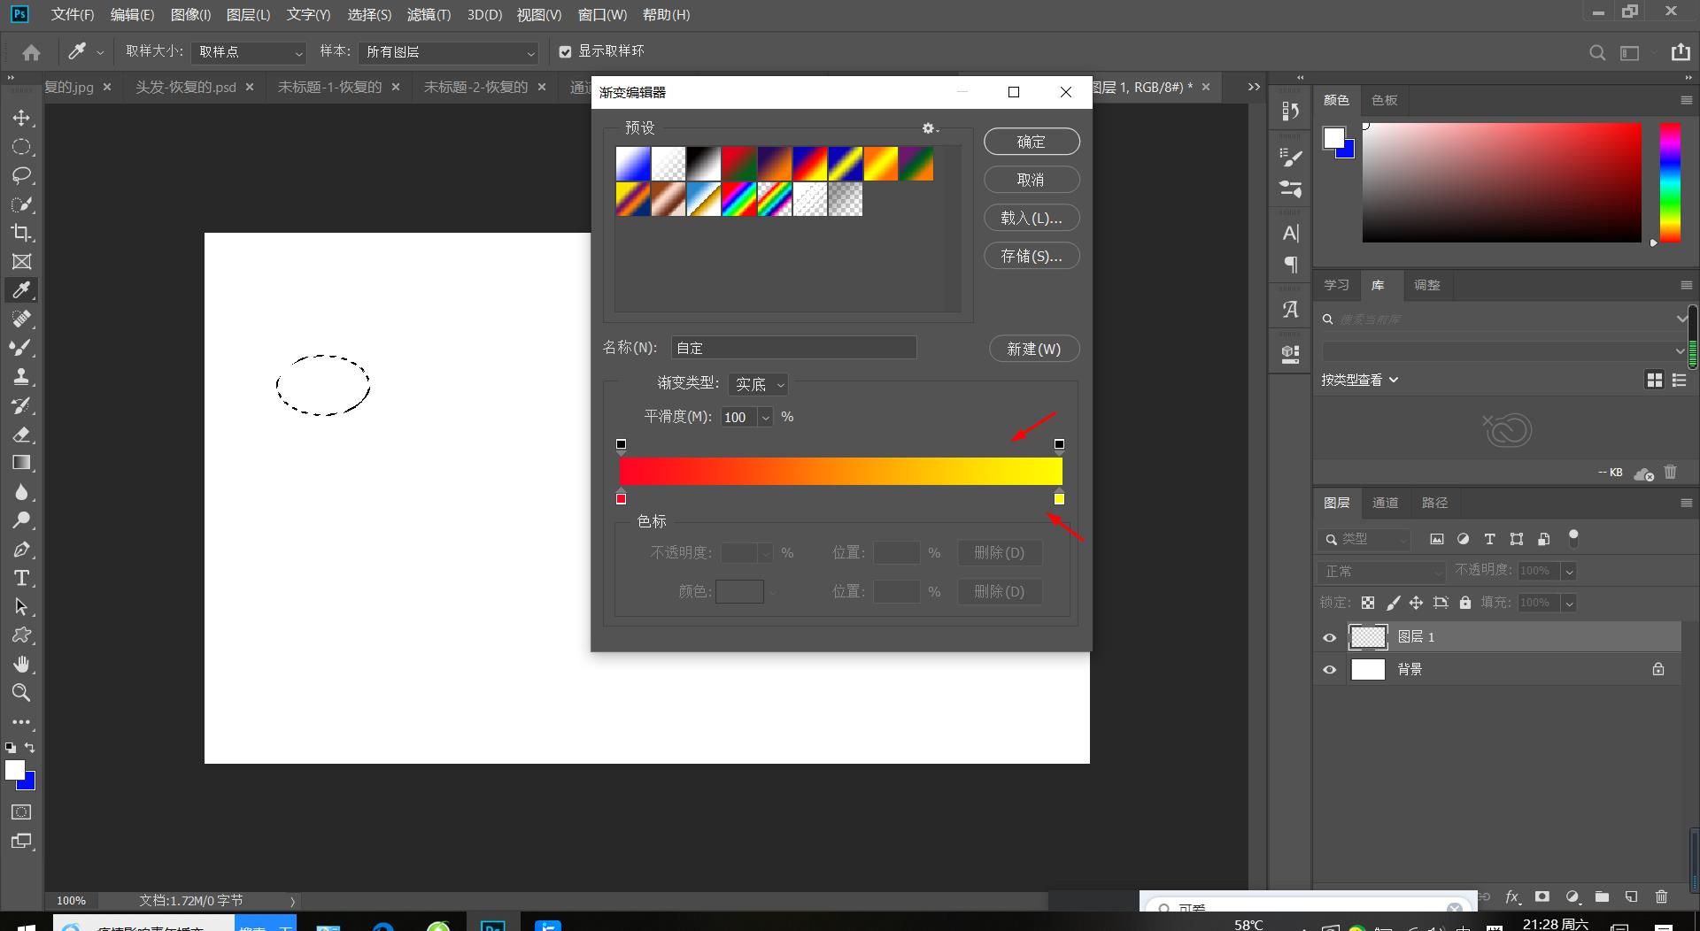The width and height of the screenshot is (1700, 931).
Task: Select the Clone Stamp tool
Action: (21, 377)
